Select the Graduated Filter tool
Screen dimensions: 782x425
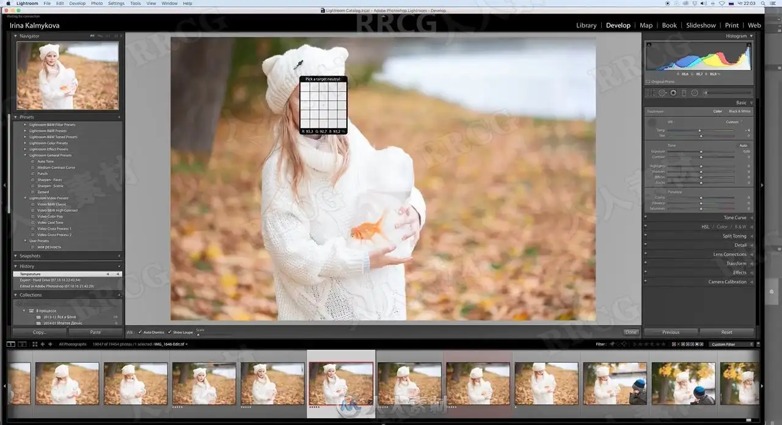point(684,93)
